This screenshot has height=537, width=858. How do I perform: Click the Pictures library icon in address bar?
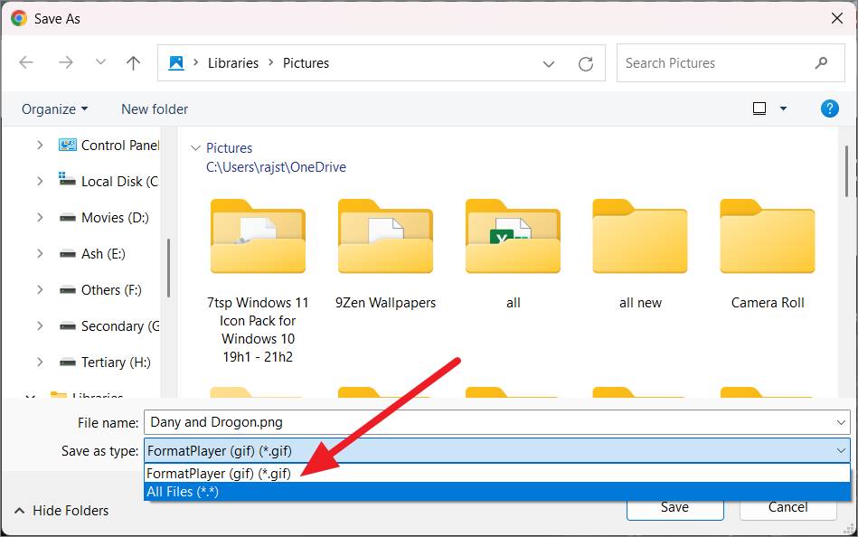(x=176, y=63)
